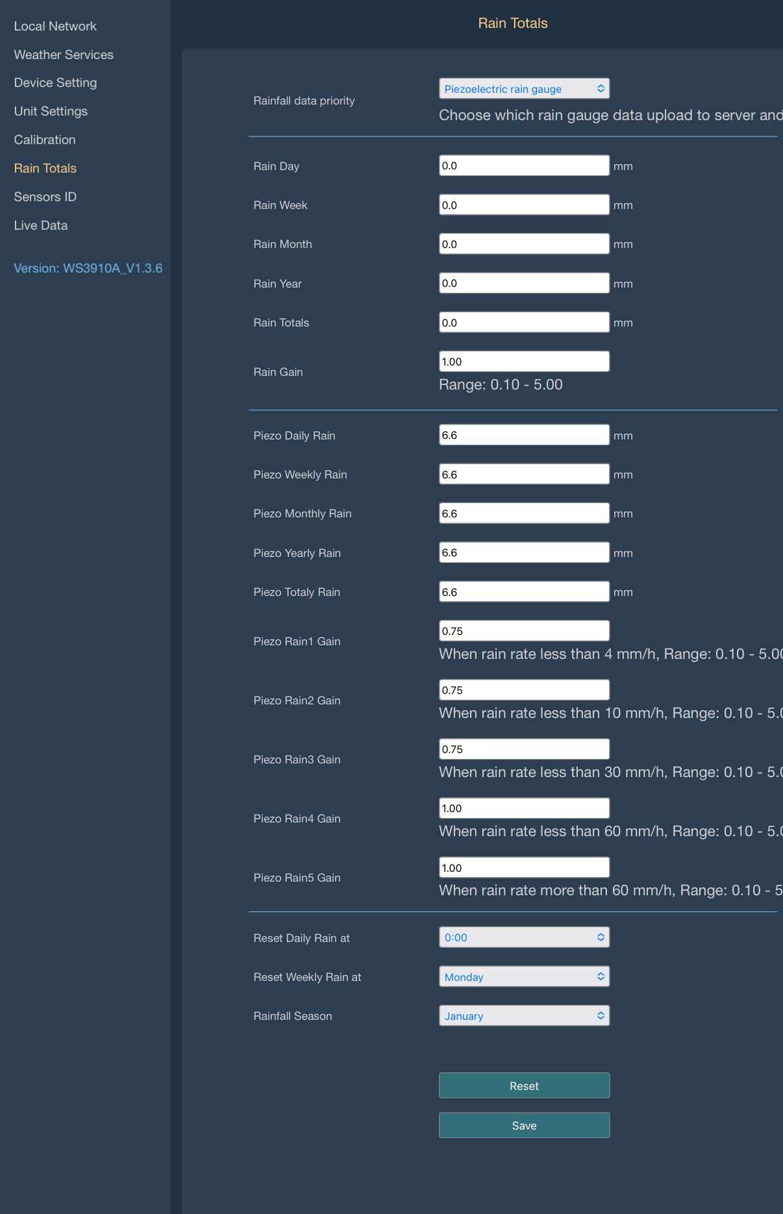This screenshot has width=783, height=1214.
Task: Click the Rain Gain input field
Action: 524,362
